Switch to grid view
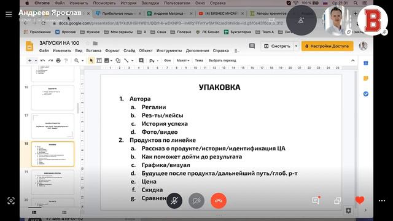Screen dimensions: 393x221 click(64, 212)
